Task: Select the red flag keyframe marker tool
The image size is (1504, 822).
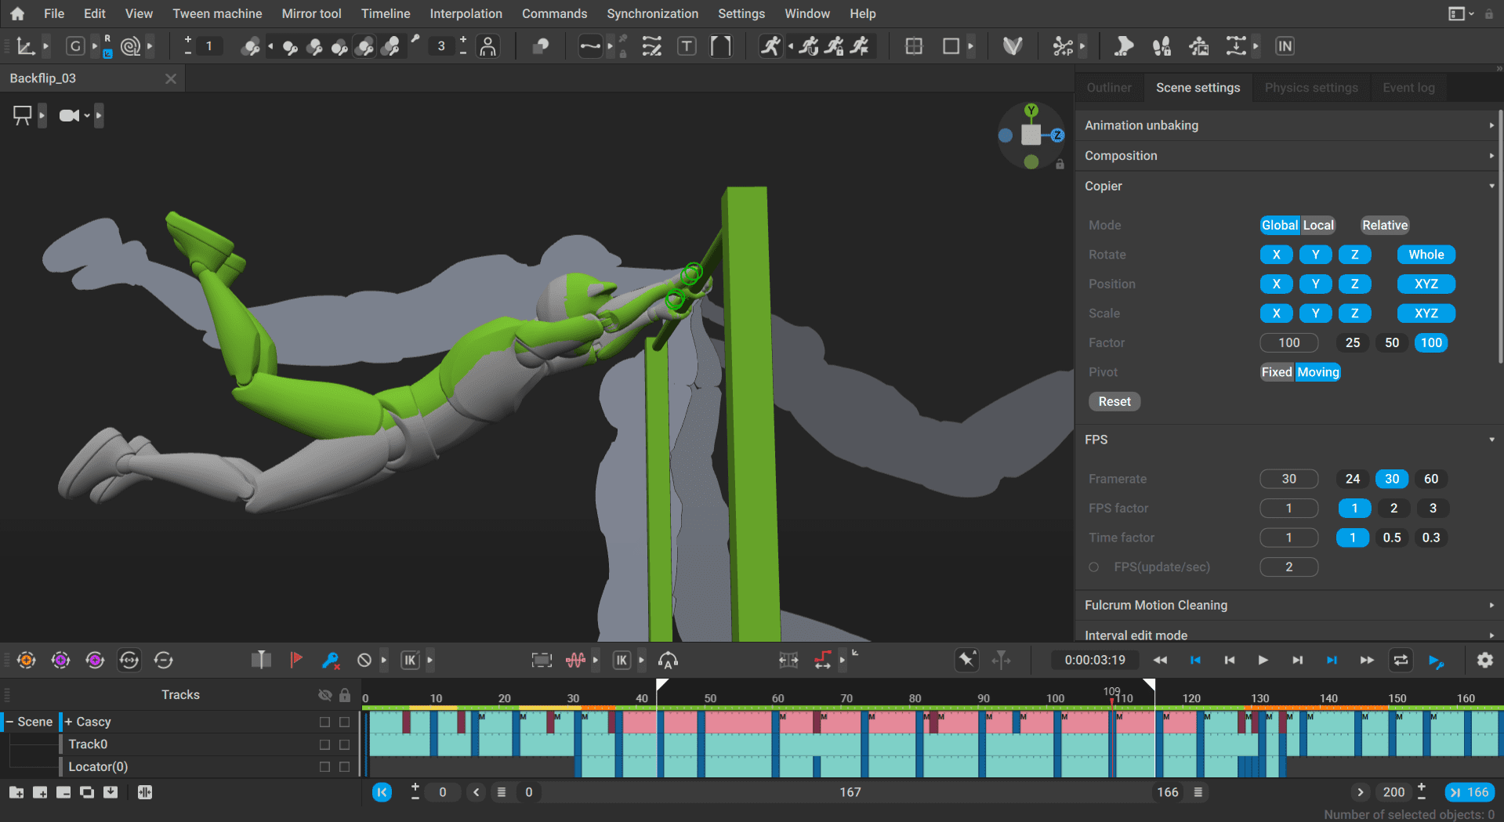Action: 296,660
